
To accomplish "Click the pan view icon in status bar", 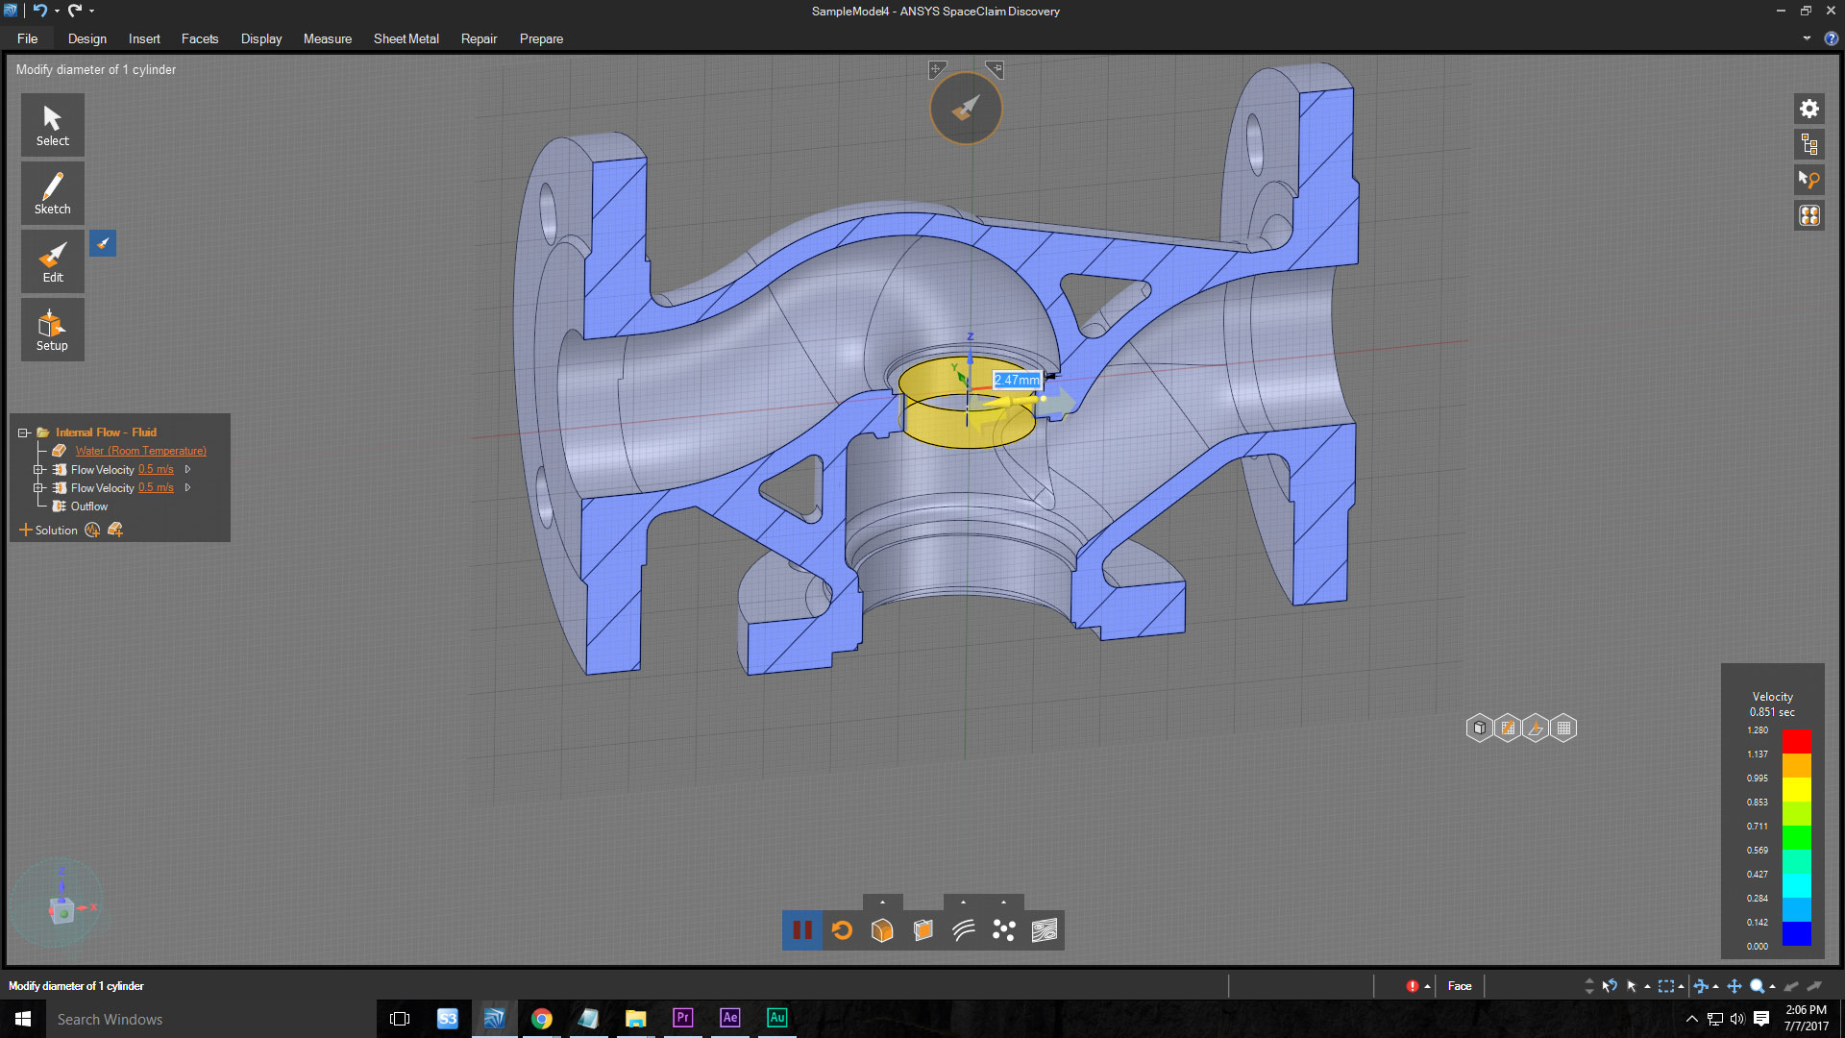I will 1734,985.
